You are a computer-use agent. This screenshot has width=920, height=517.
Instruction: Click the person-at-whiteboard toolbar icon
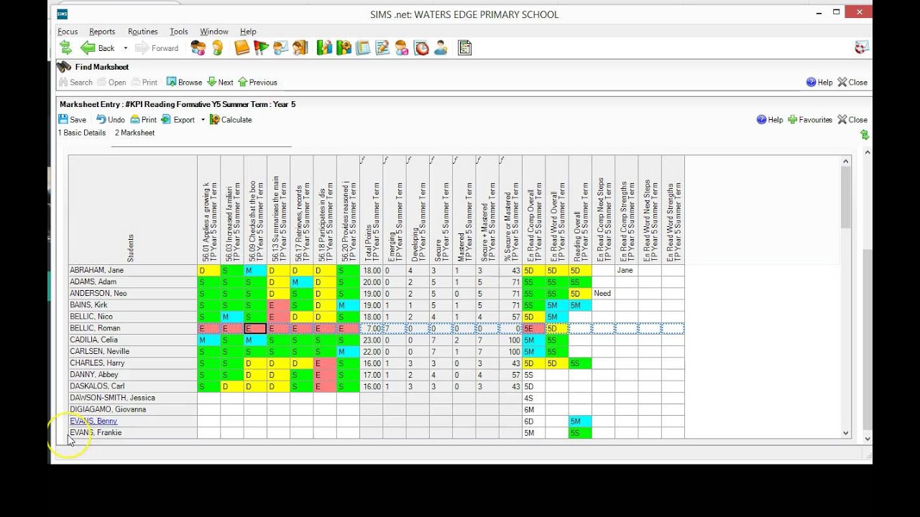tap(281, 48)
